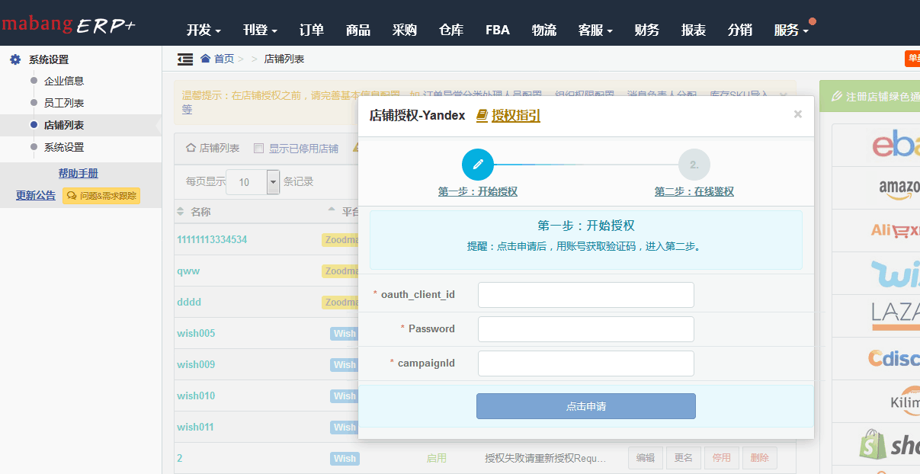Viewport: 920px width, 474px height.
Task: Open 员工列表 in the sidebar
Action: pyautogui.click(x=64, y=103)
